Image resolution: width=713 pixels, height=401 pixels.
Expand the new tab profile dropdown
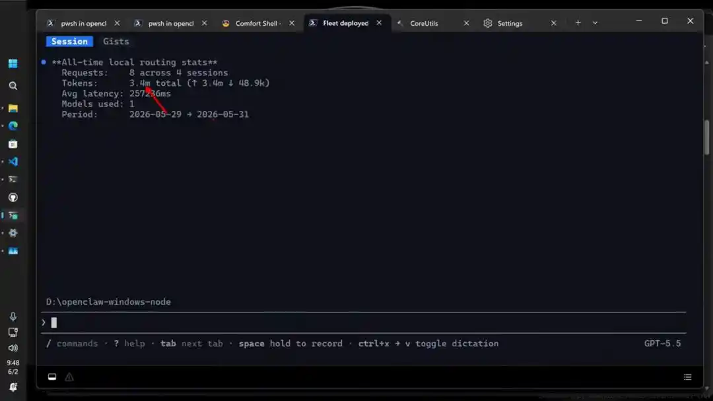tap(595, 22)
